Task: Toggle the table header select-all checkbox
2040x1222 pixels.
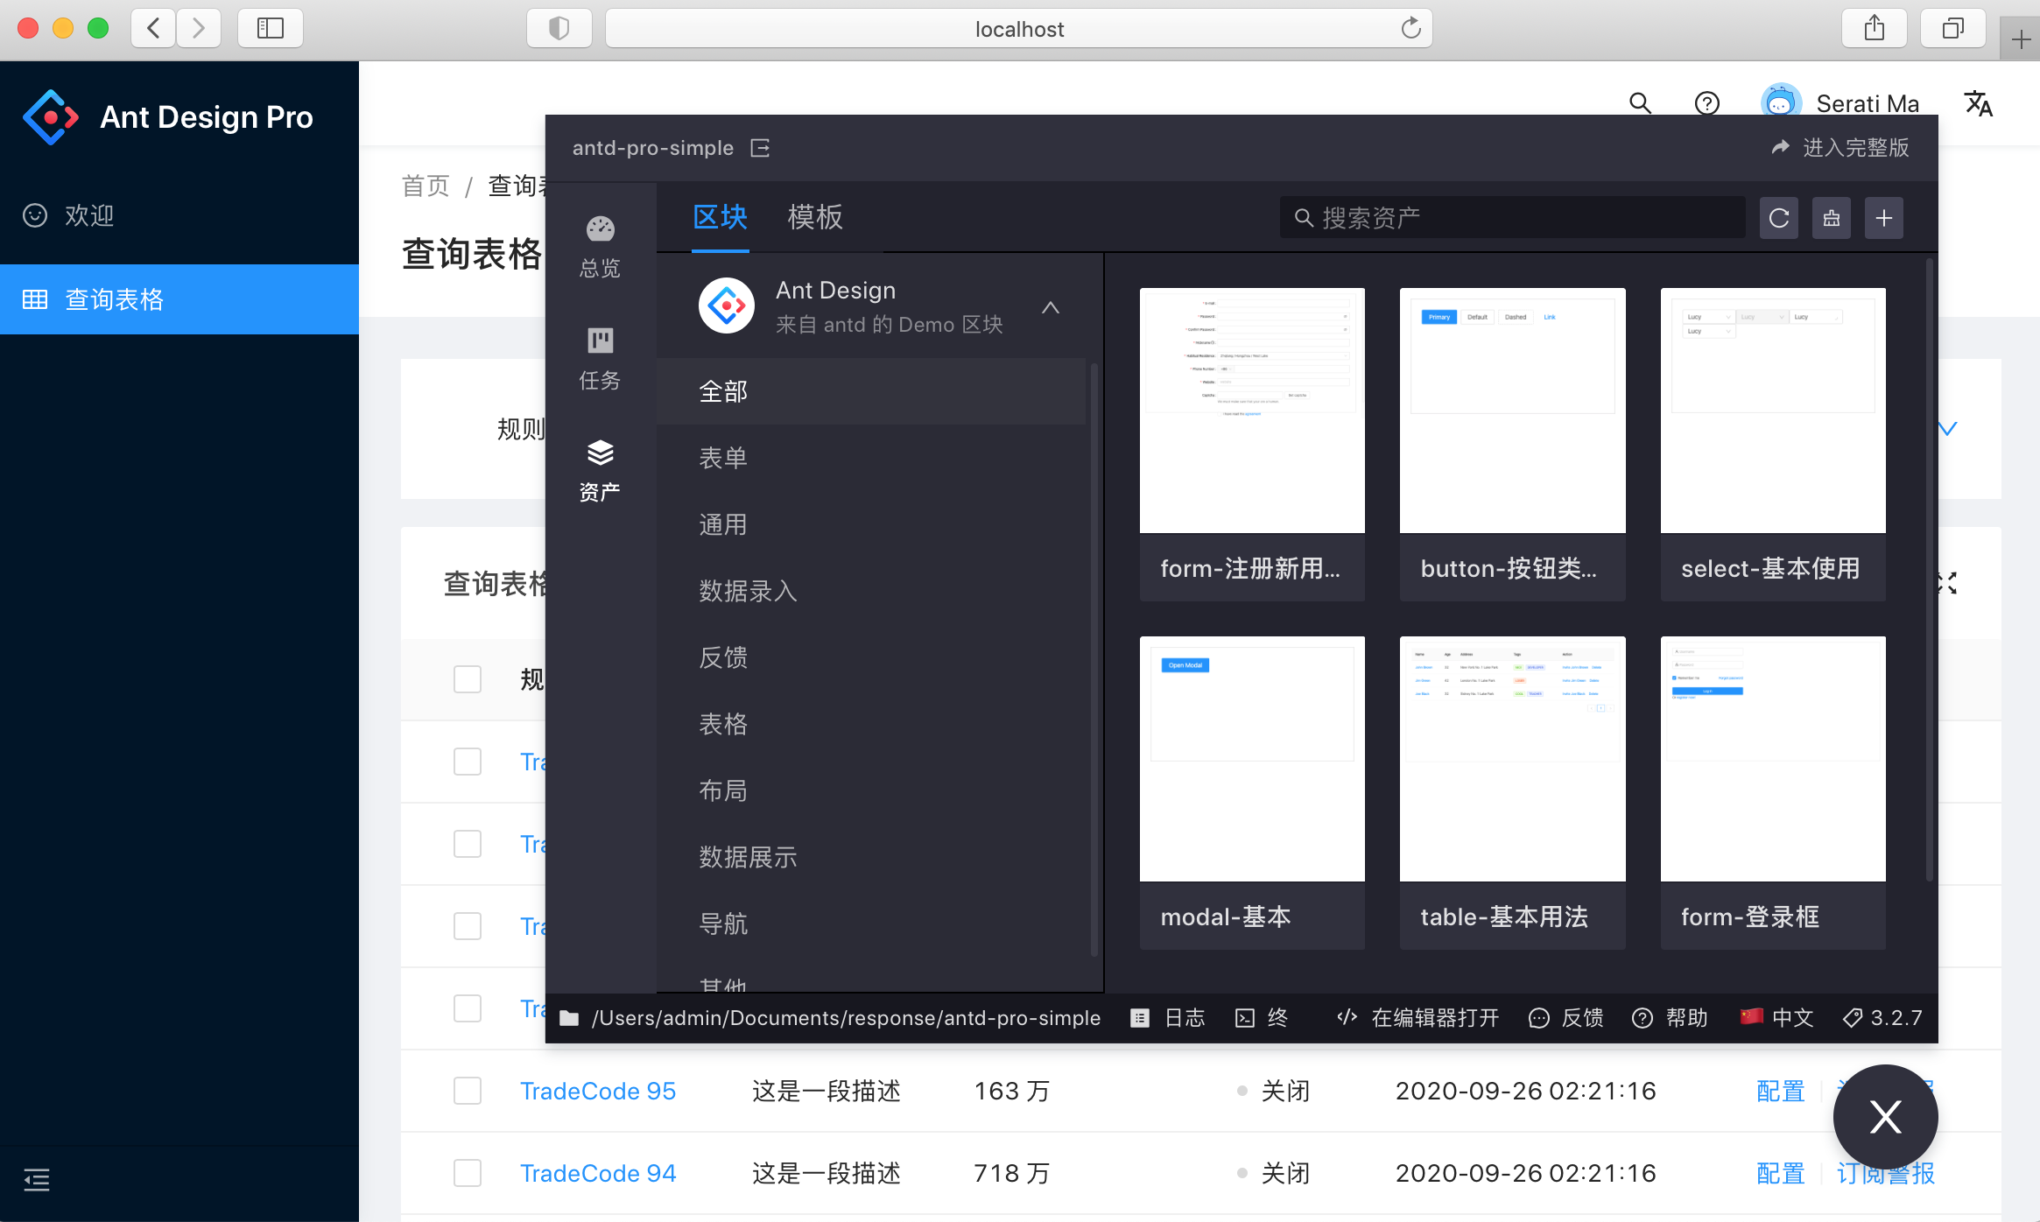Action: pyautogui.click(x=468, y=679)
